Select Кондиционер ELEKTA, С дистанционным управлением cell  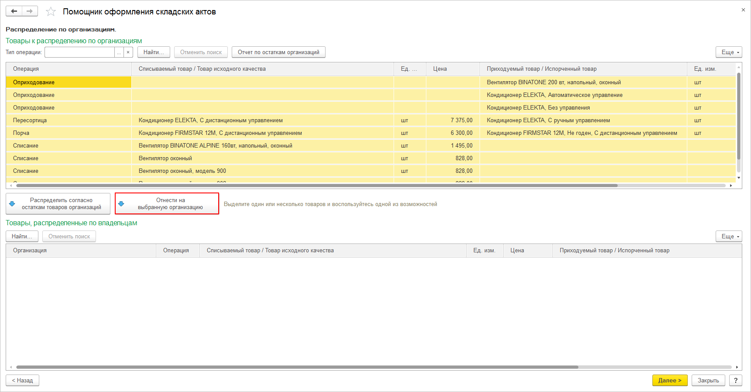click(263, 120)
